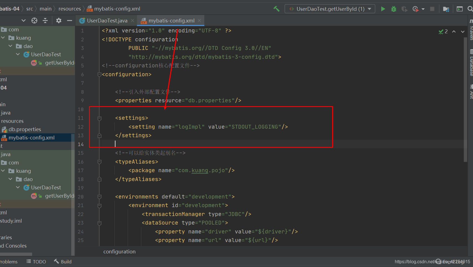This screenshot has height=267, width=473.
Task: Click the editor vertical scrollbar
Action: (x=465, y=99)
